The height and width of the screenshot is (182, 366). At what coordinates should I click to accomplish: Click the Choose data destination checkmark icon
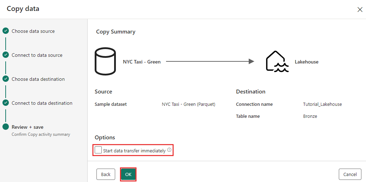(6, 79)
